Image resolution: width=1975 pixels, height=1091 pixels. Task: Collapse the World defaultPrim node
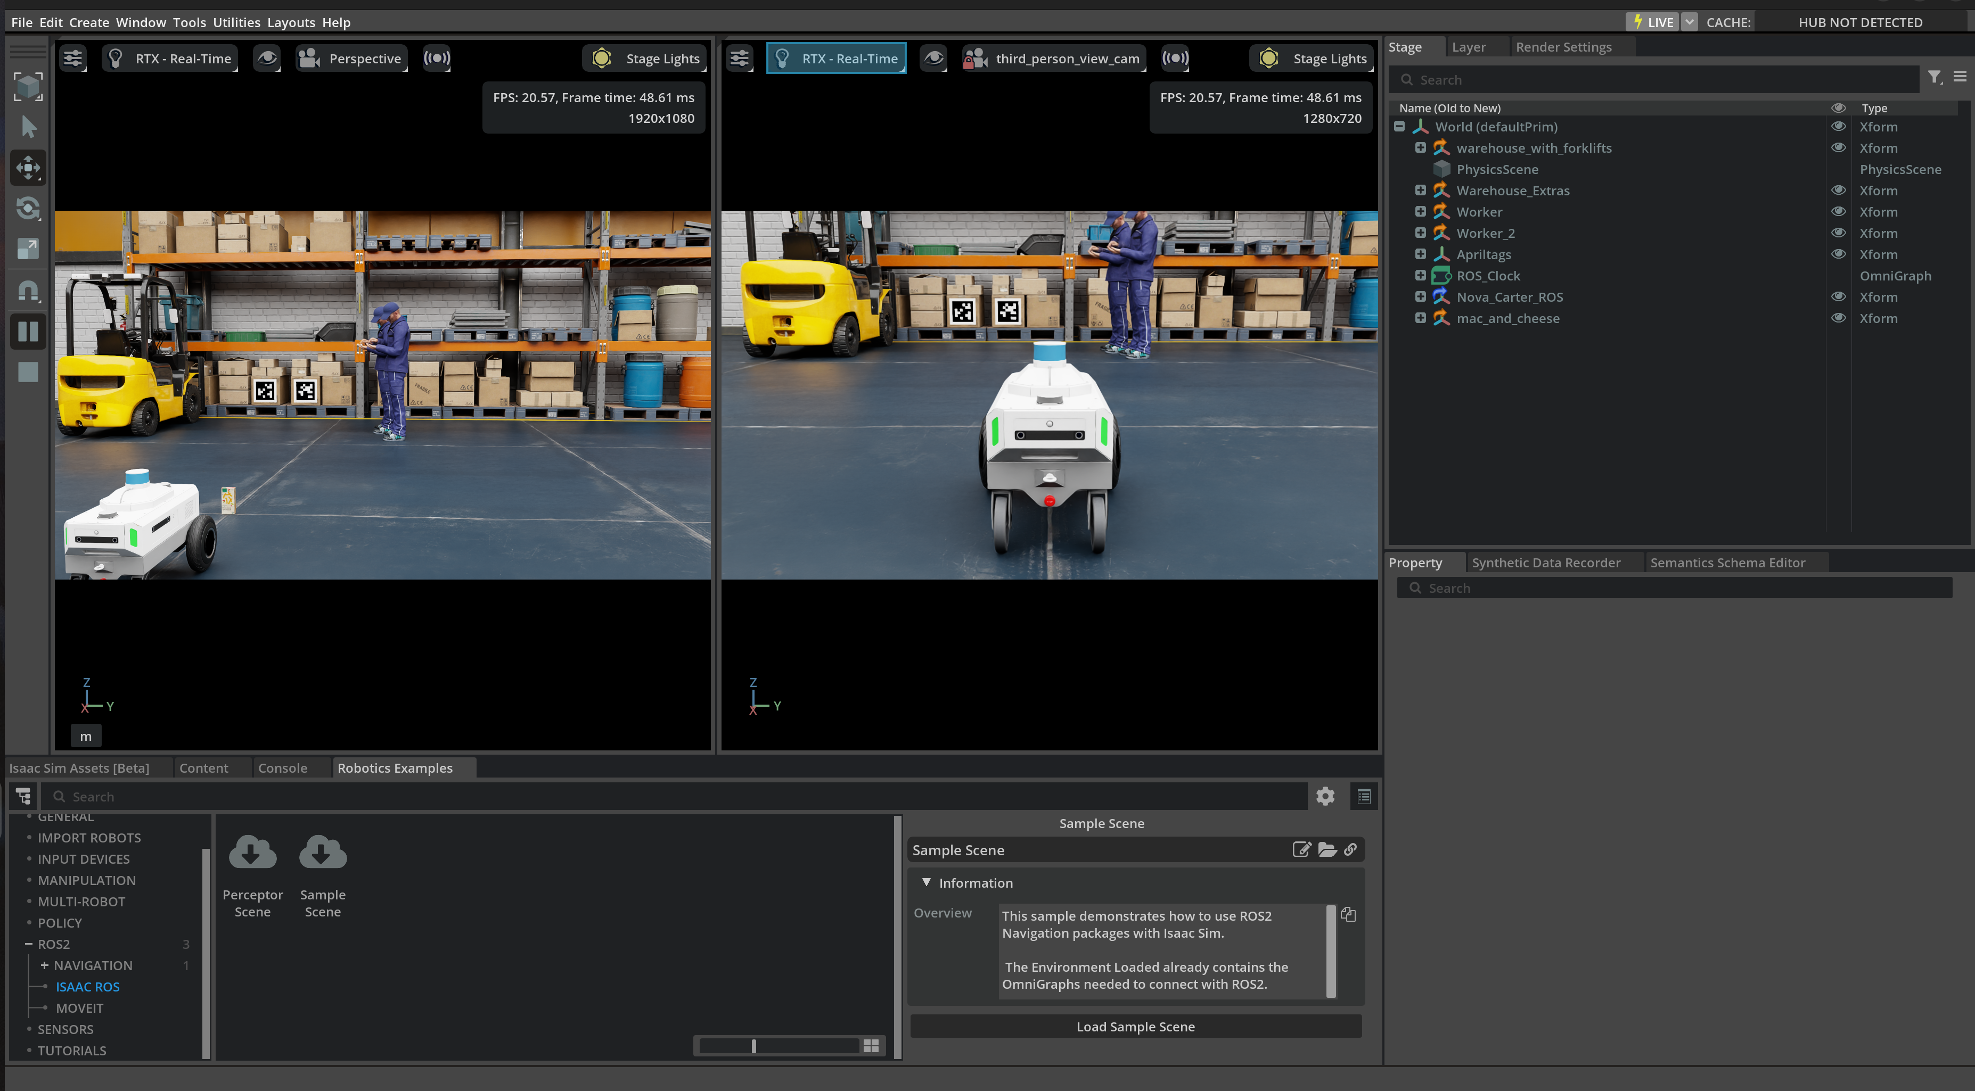(1399, 127)
